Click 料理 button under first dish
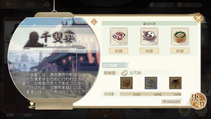Screen dimensions: 211x119 (x=119, y=51)
